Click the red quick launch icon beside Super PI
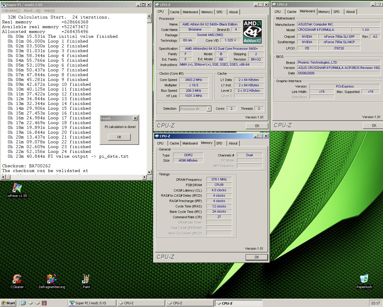Screen dimensions: 383x307 click(x=44, y=303)
